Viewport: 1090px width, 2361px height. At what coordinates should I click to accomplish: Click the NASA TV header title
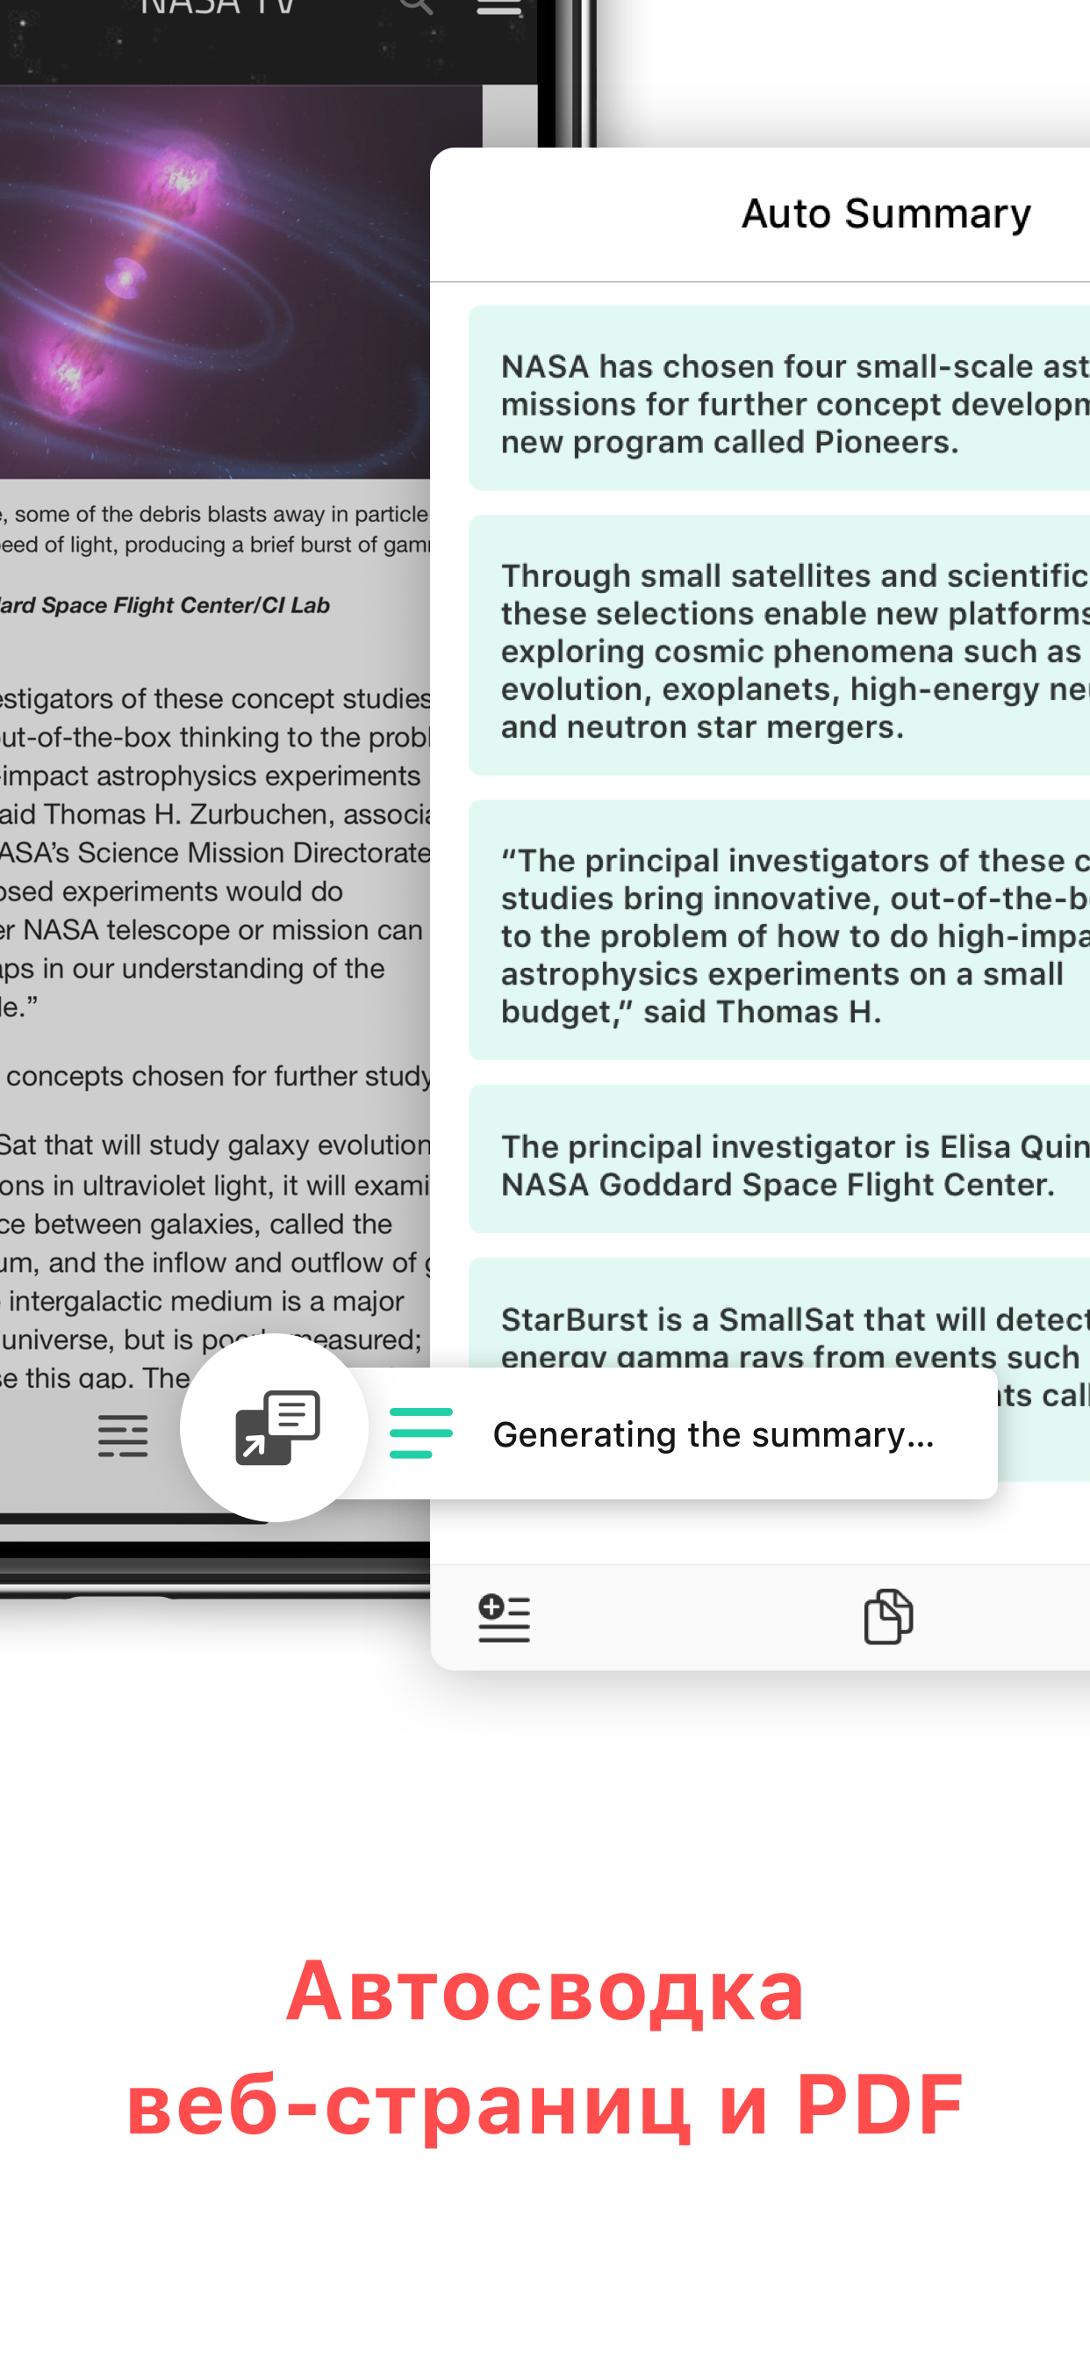click(x=218, y=7)
